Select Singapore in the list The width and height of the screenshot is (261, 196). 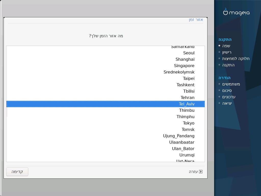pos(106,66)
